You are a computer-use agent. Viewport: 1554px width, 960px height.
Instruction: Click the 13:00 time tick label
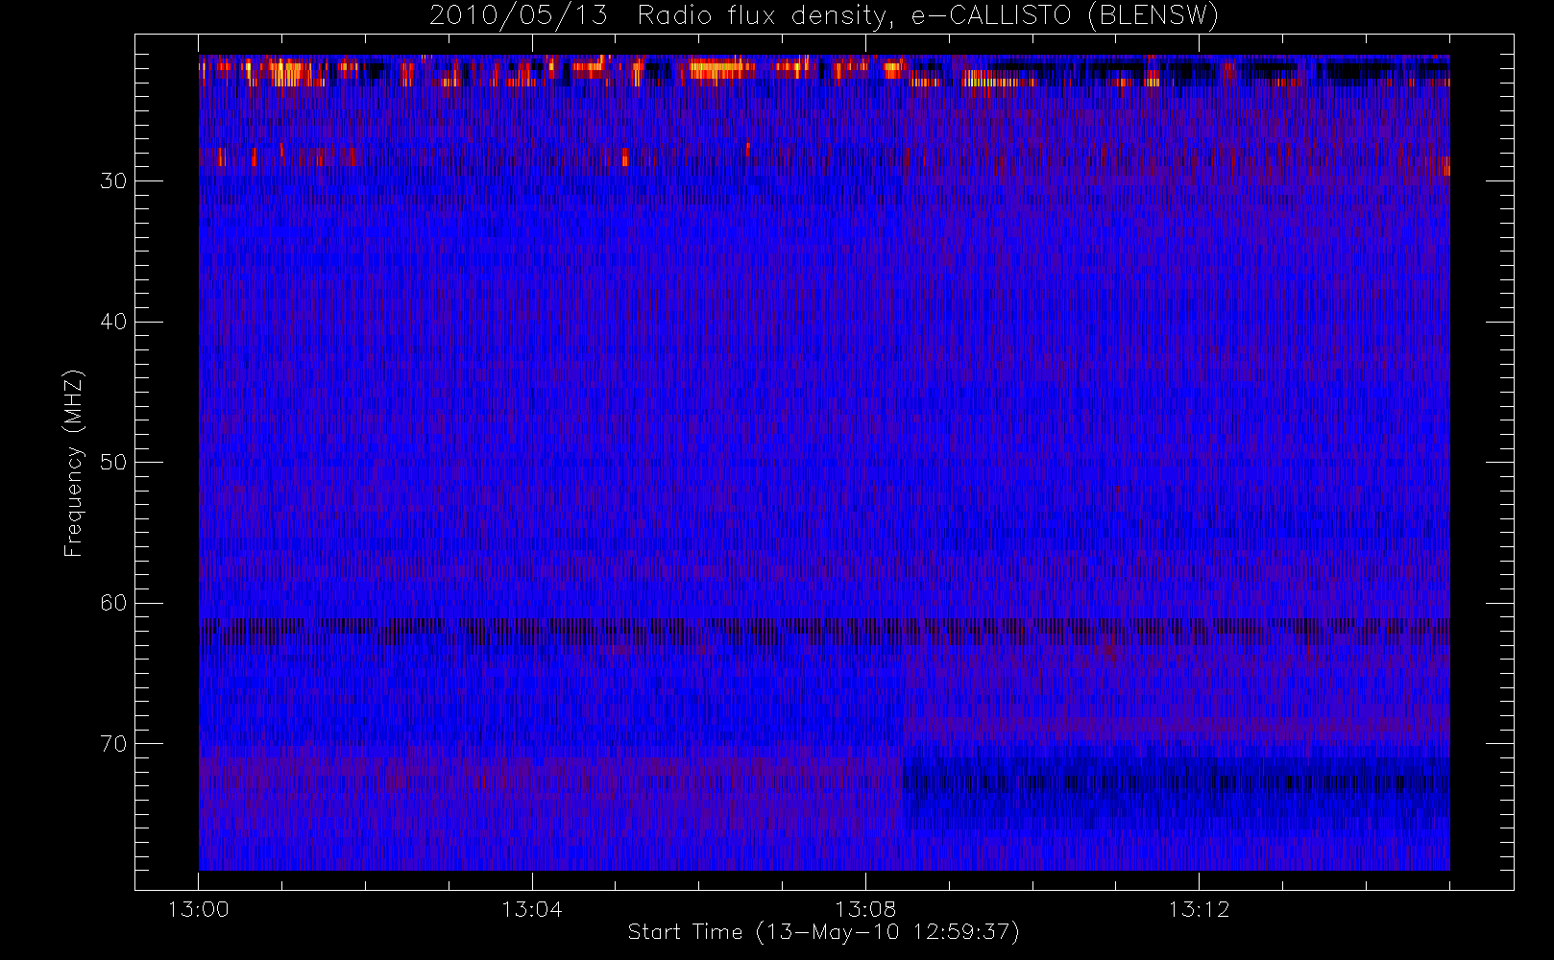coord(199,909)
